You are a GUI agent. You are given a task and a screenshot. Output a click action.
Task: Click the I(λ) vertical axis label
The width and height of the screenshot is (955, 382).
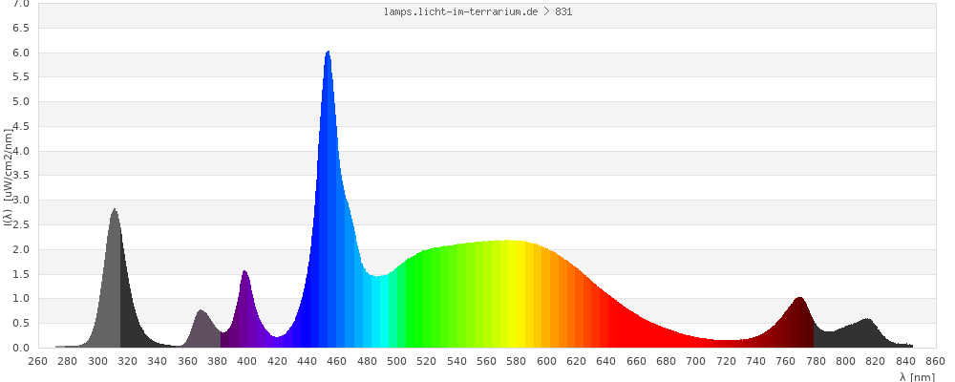(8, 174)
